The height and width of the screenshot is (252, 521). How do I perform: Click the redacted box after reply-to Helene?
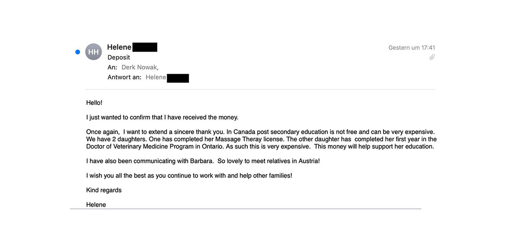tap(178, 78)
